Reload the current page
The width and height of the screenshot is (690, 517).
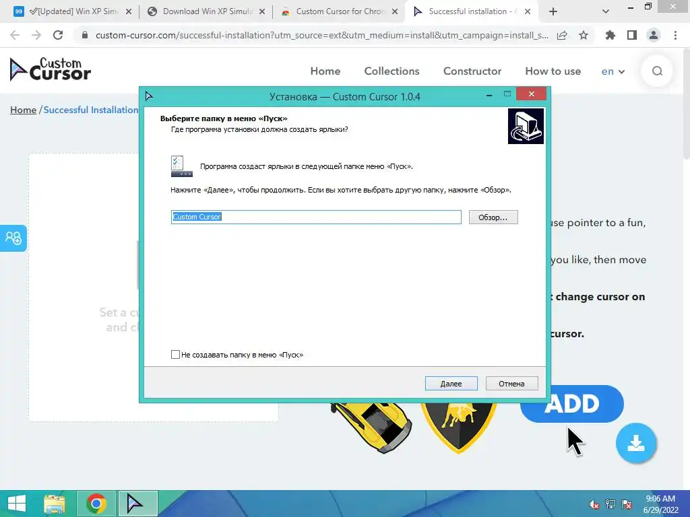click(x=58, y=35)
